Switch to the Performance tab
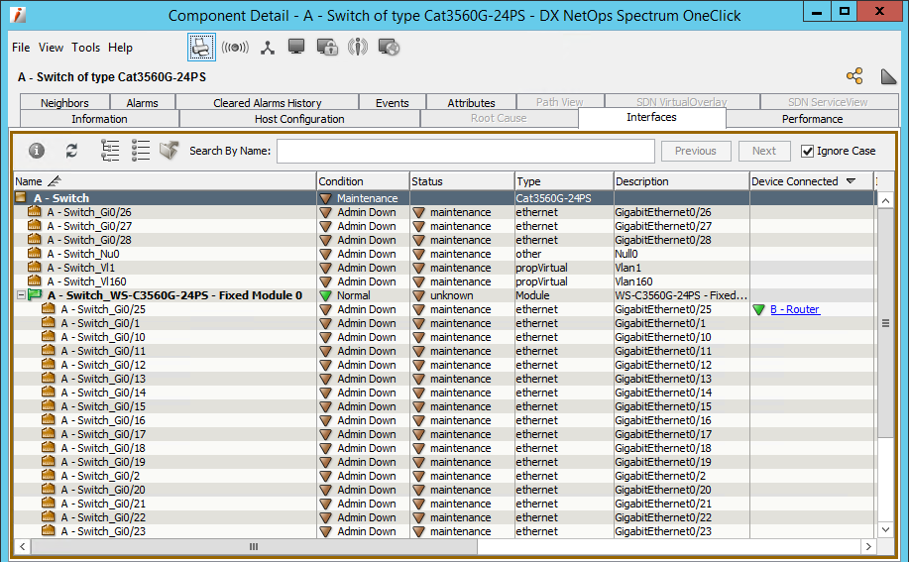 point(812,119)
